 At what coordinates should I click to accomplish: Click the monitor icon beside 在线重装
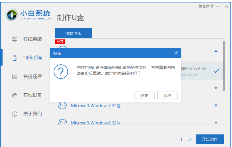coord(15,39)
